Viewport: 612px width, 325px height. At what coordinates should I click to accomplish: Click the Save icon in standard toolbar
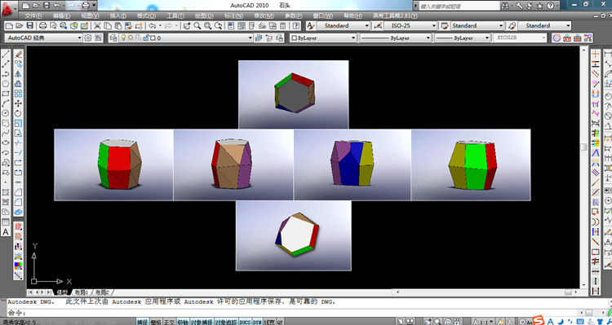tap(29, 26)
